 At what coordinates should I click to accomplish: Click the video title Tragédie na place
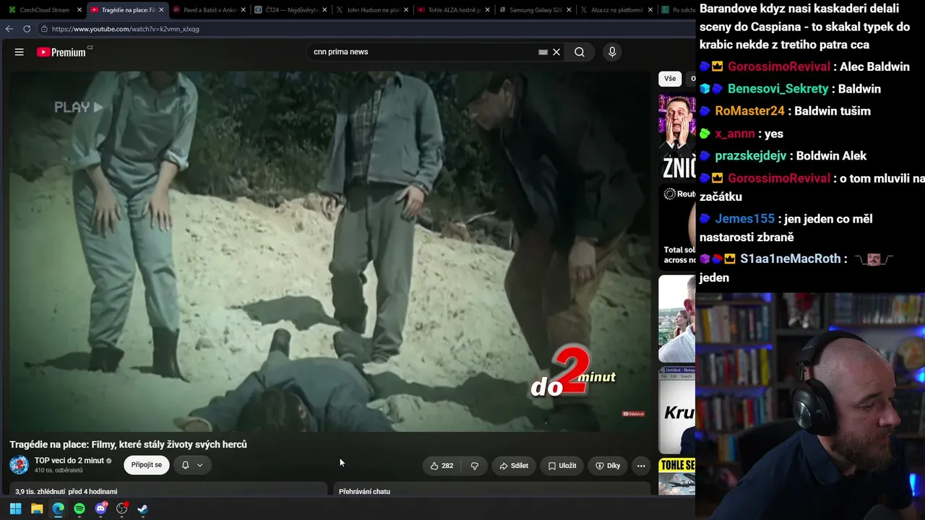[129, 444]
